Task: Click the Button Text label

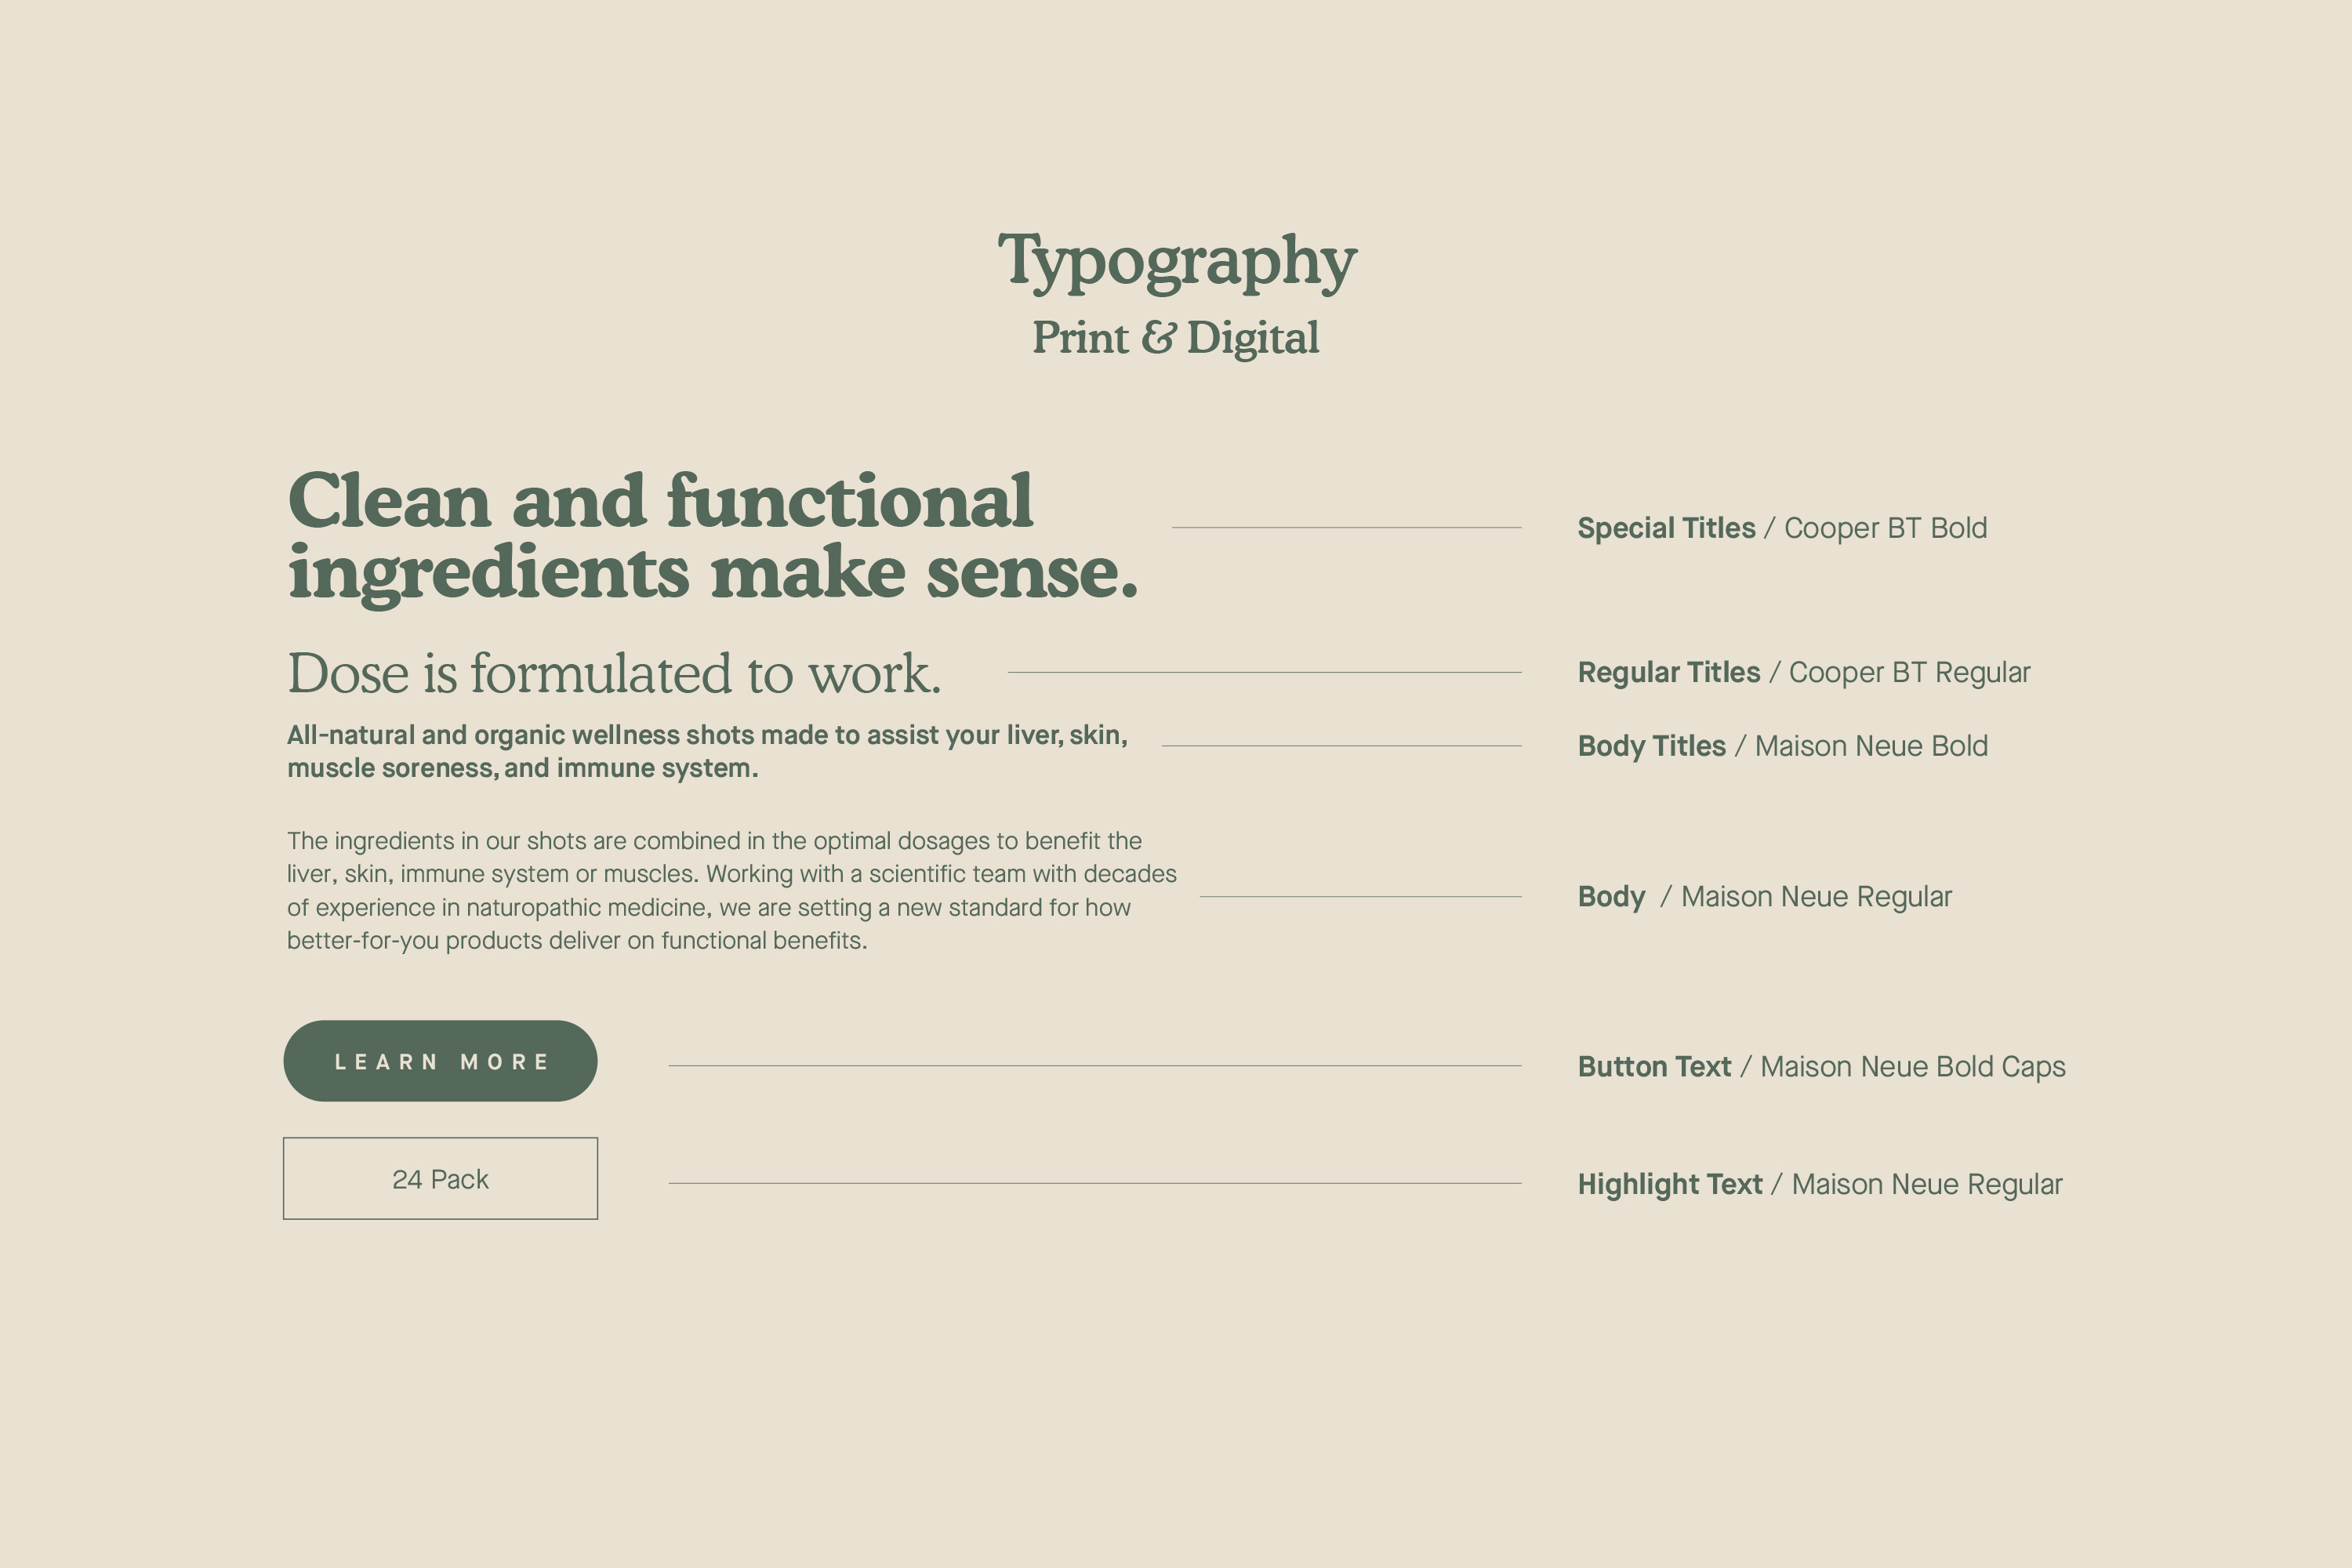Action: click(x=1654, y=1067)
